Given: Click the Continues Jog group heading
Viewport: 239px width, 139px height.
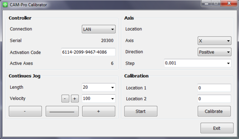Looking at the screenshot, I should tap(24, 76).
